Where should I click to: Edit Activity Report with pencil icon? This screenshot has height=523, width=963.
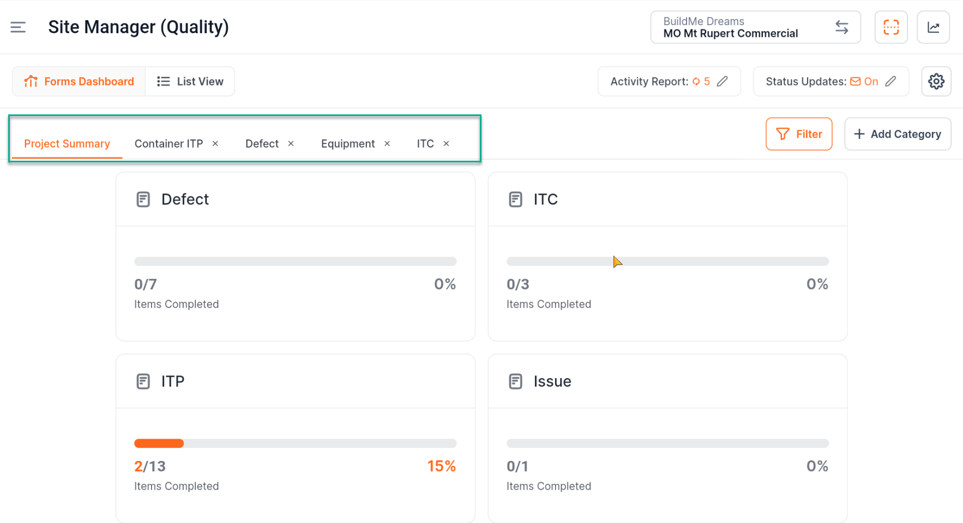(x=723, y=81)
